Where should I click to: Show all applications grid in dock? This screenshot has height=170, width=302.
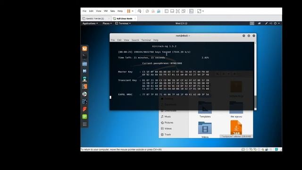click(x=84, y=124)
